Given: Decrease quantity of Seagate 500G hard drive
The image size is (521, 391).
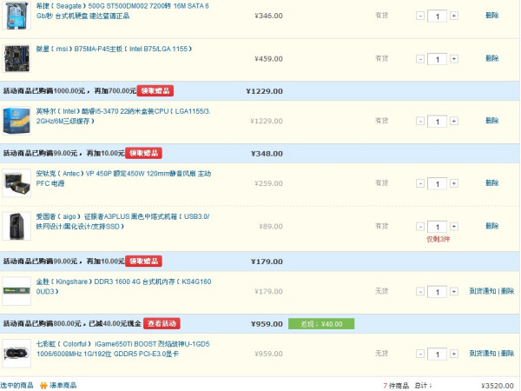Looking at the screenshot, I should click(420, 16).
